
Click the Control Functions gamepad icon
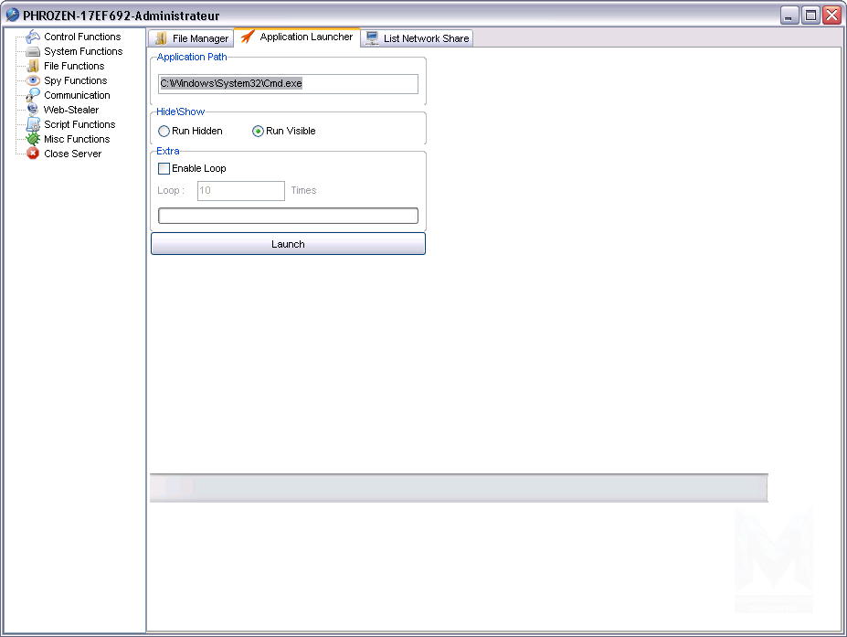34,37
